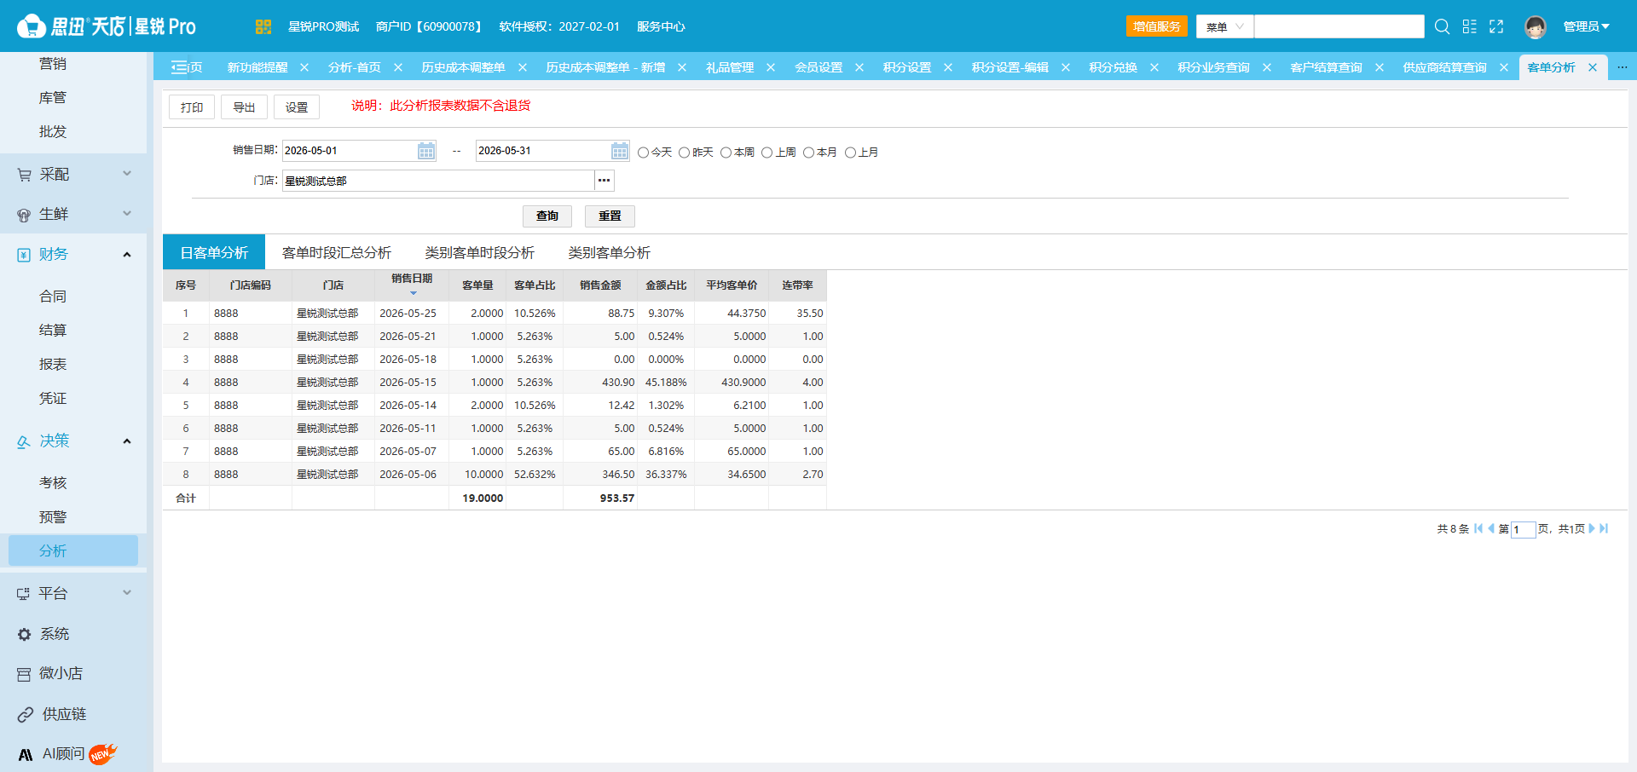
Task: Close the 积分兑换 tab
Action: (x=1154, y=67)
